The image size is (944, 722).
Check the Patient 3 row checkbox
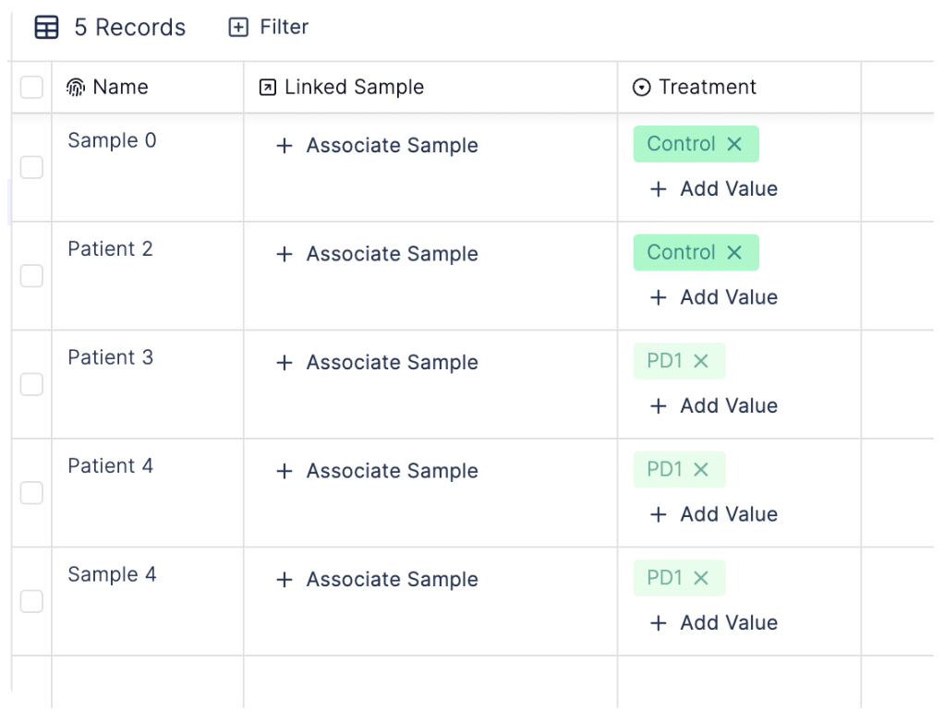pyautogui.click(x=31, y=384)
